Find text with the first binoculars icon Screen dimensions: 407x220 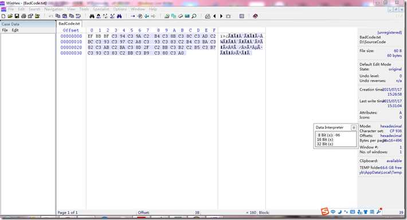pyautogui.click(x=92, y=16)
